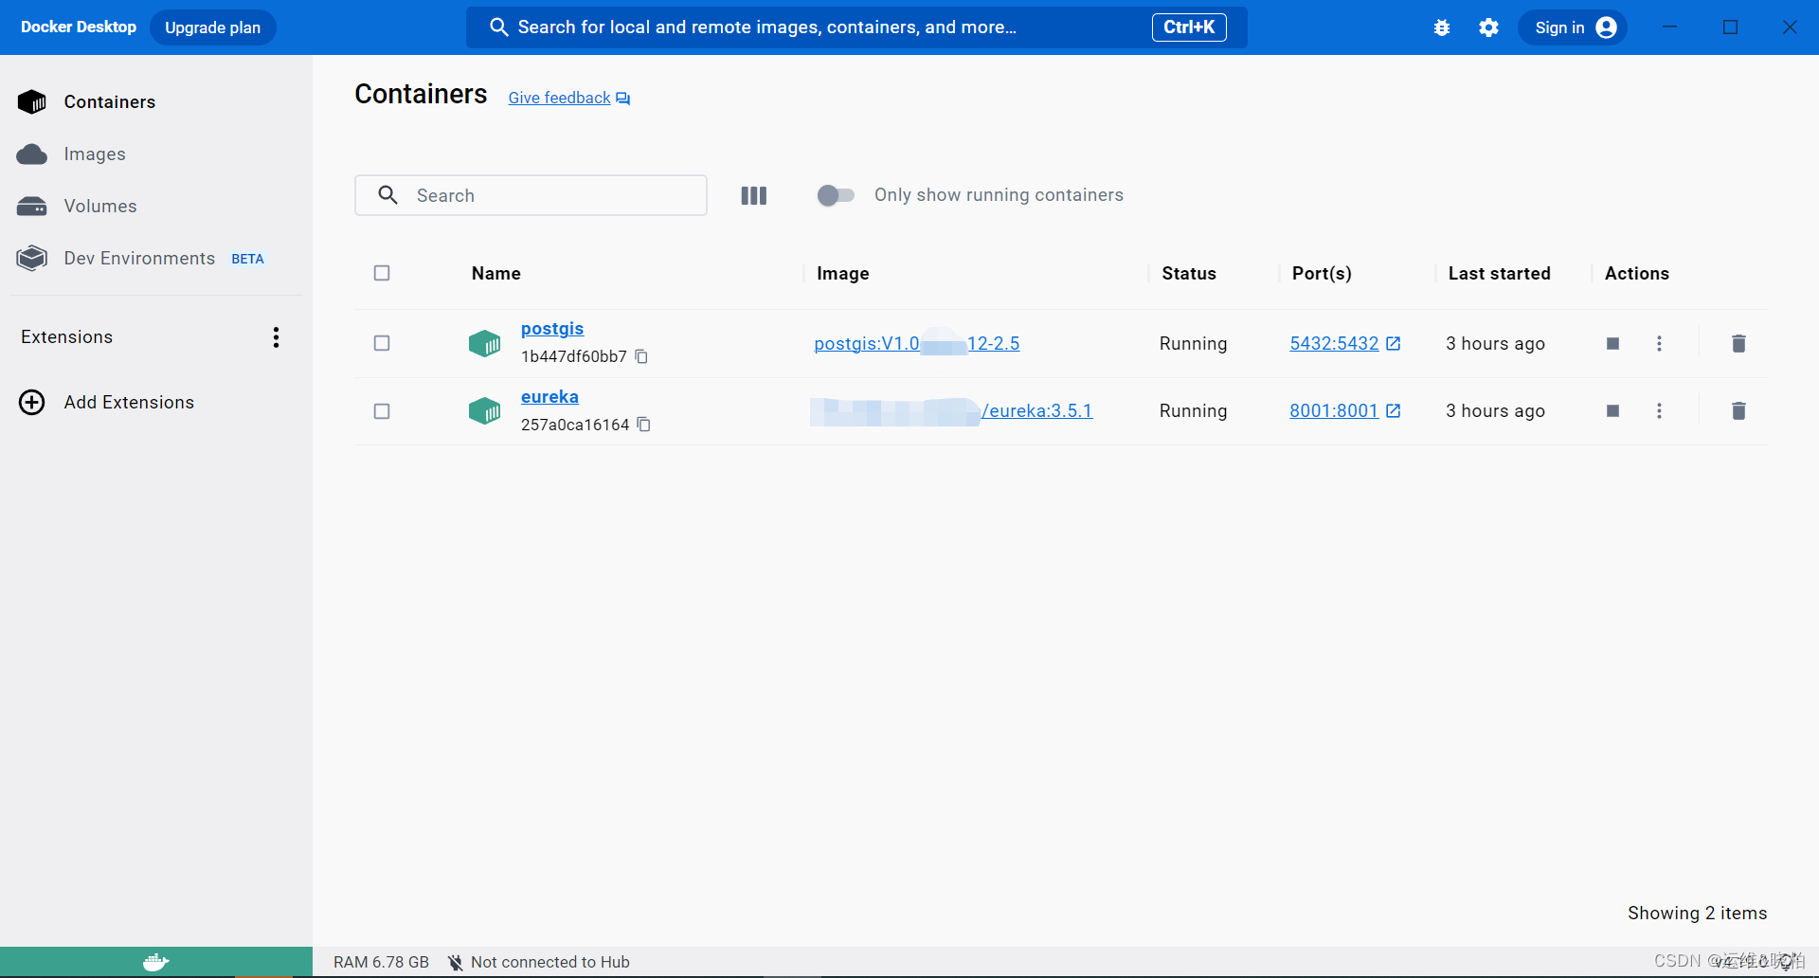This screenshot has width=1819, height=978.
Task: Click the BETA badge label
Action: 247,259
